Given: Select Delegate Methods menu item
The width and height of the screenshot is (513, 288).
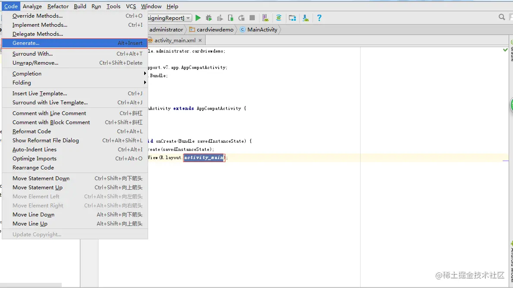Looking at the screenshot, I should [x=75, y=34].
